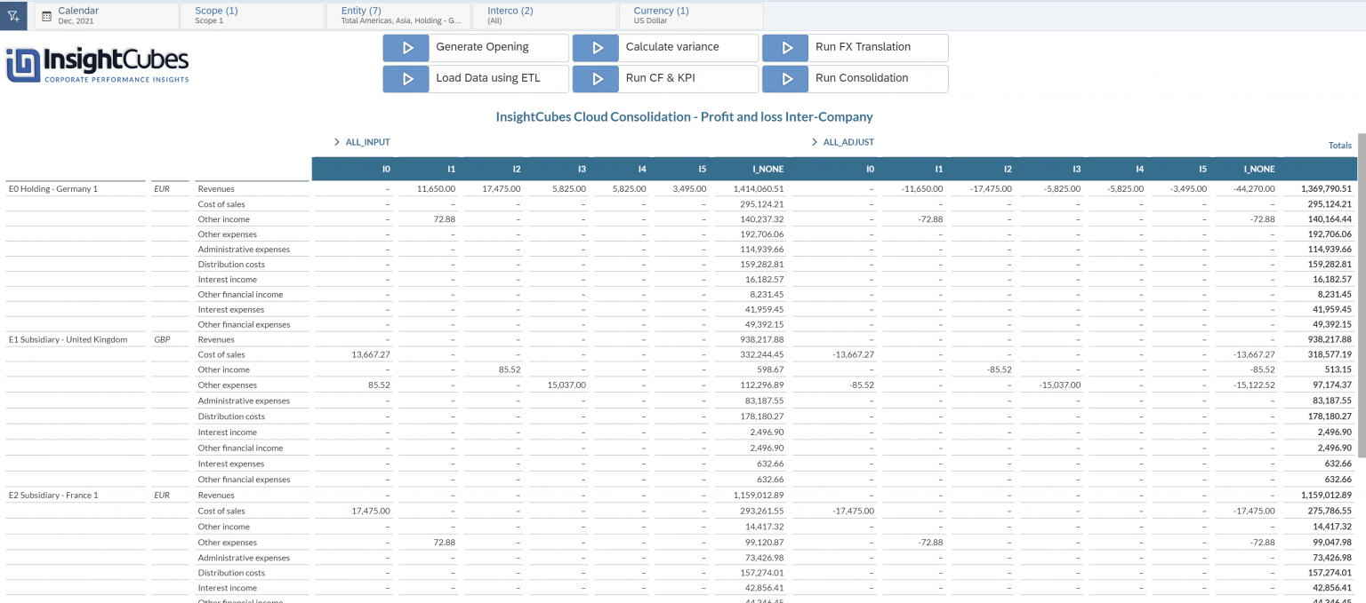Click the Run Consolidation button label
Viewport: 1366px width, 603px height.
(x=861, y=78)
